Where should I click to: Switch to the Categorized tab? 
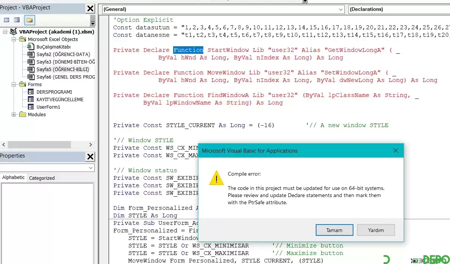tap(41, 178)
